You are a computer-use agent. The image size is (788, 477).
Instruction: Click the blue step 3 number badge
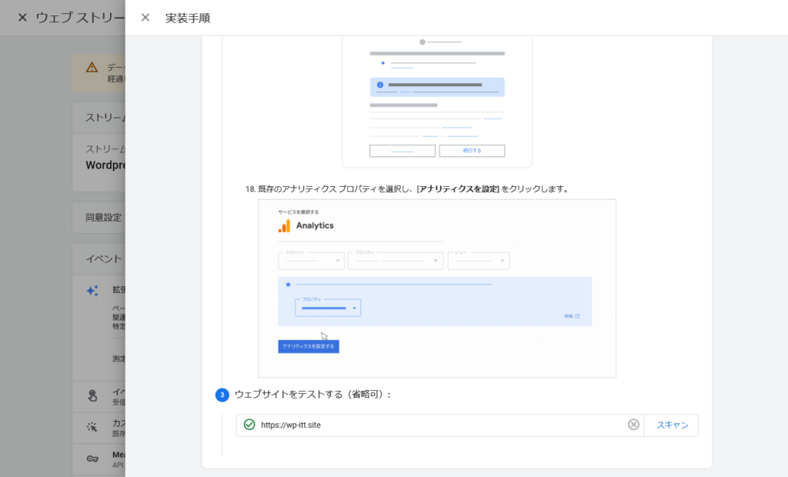pos(222,395)
